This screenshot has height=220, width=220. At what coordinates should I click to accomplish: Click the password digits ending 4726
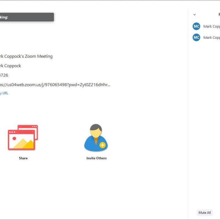click(4, 75)
